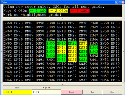
Task: Close the Map window
Action: tap(123, 2)
